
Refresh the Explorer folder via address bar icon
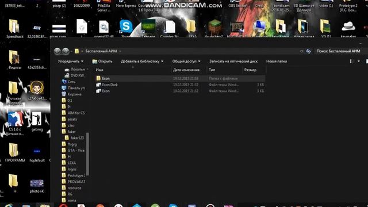click(308, 51)
